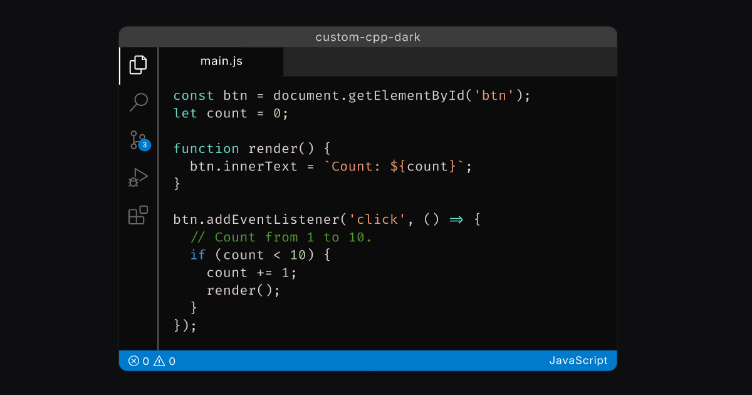The height and width of the screenshot is (395, 752).
Task: Click the 'if (count < 10) {' line
Action: [260, 255]
